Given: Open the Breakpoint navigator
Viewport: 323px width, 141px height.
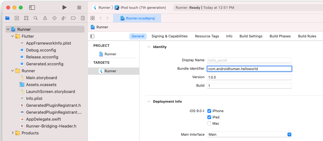Looking at the screenshot, I should click(x=73, y=18).
